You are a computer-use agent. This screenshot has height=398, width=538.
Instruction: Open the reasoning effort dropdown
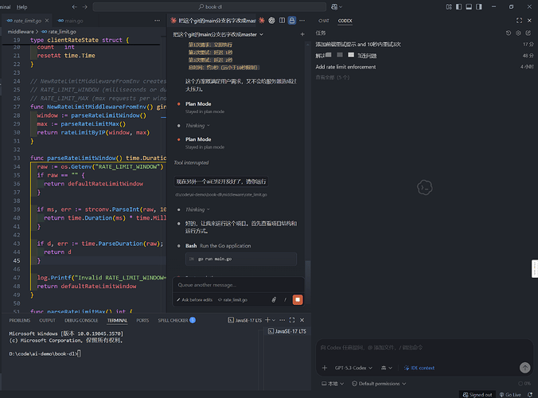point(386,368)
